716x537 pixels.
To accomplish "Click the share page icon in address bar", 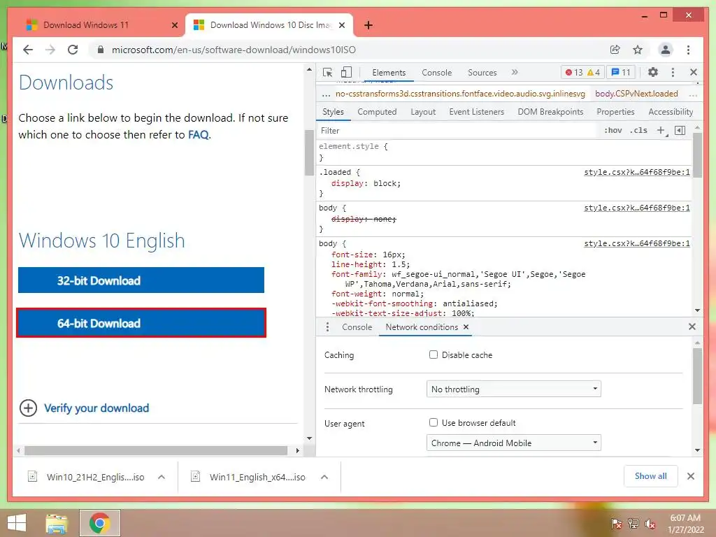I will tap(615, 50).
